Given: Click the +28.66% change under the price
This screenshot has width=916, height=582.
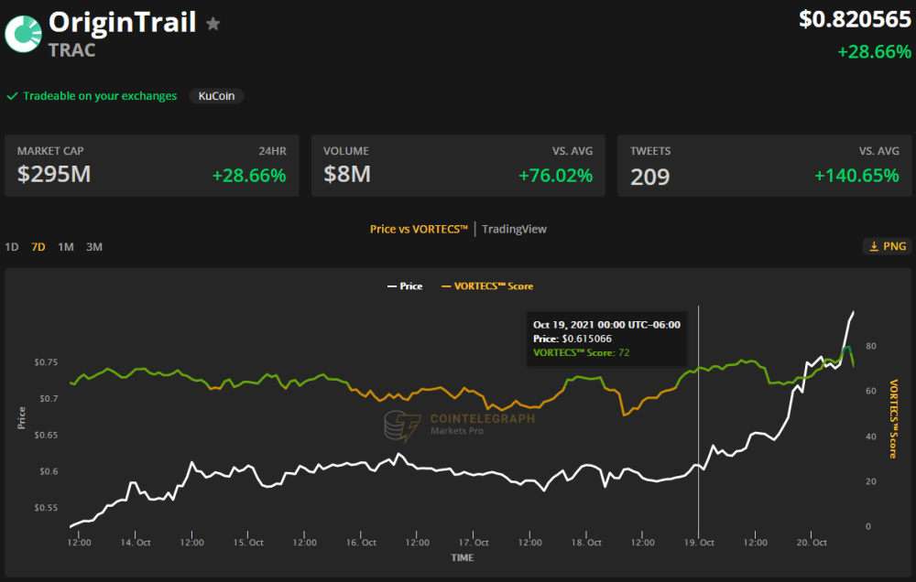Looking at the screenshot, I should pyautogui.click(x=874, y=52).
